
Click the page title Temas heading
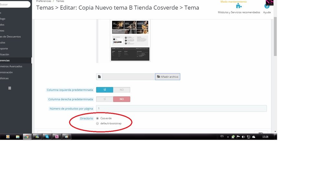[118, 8]
